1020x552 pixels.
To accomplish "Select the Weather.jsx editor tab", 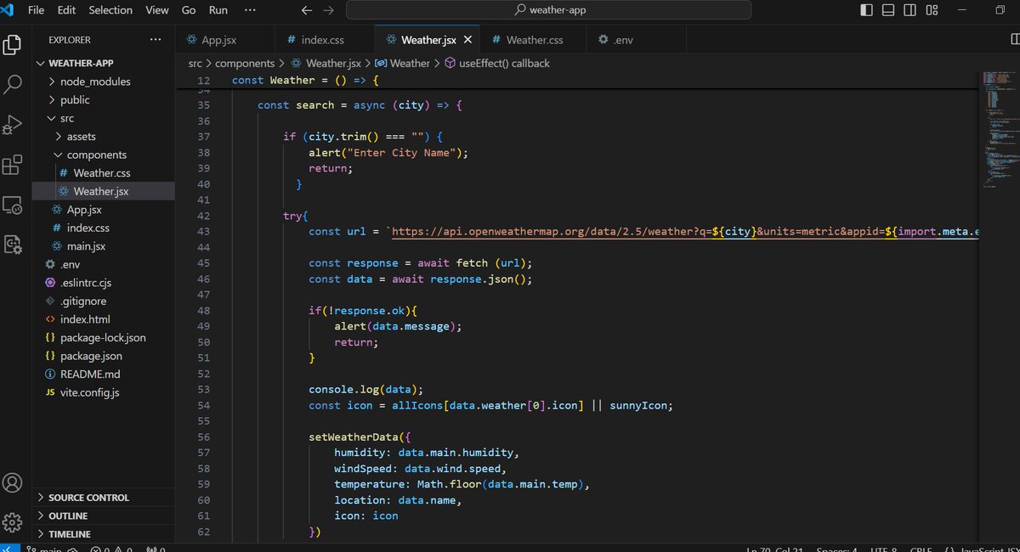I will coord(428,40).
